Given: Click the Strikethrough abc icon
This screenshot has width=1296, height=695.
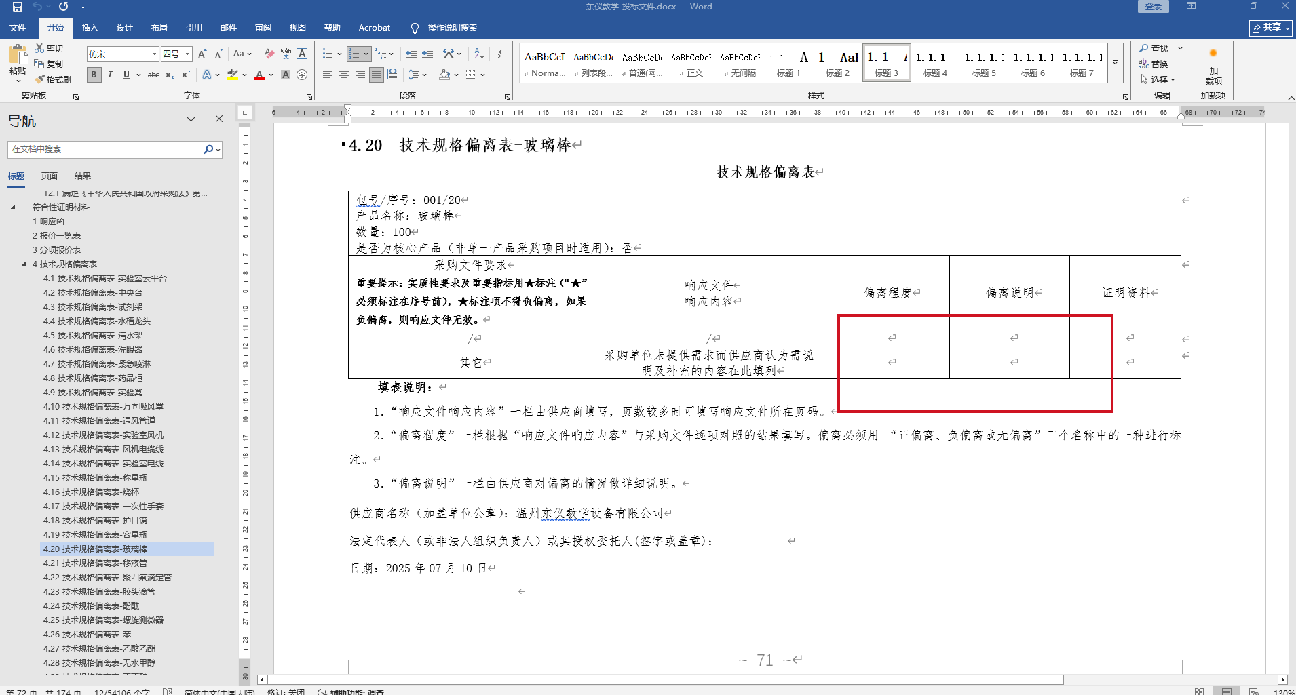Looking at the screenshot, I should pyautogui.click(x=153, y=75).
